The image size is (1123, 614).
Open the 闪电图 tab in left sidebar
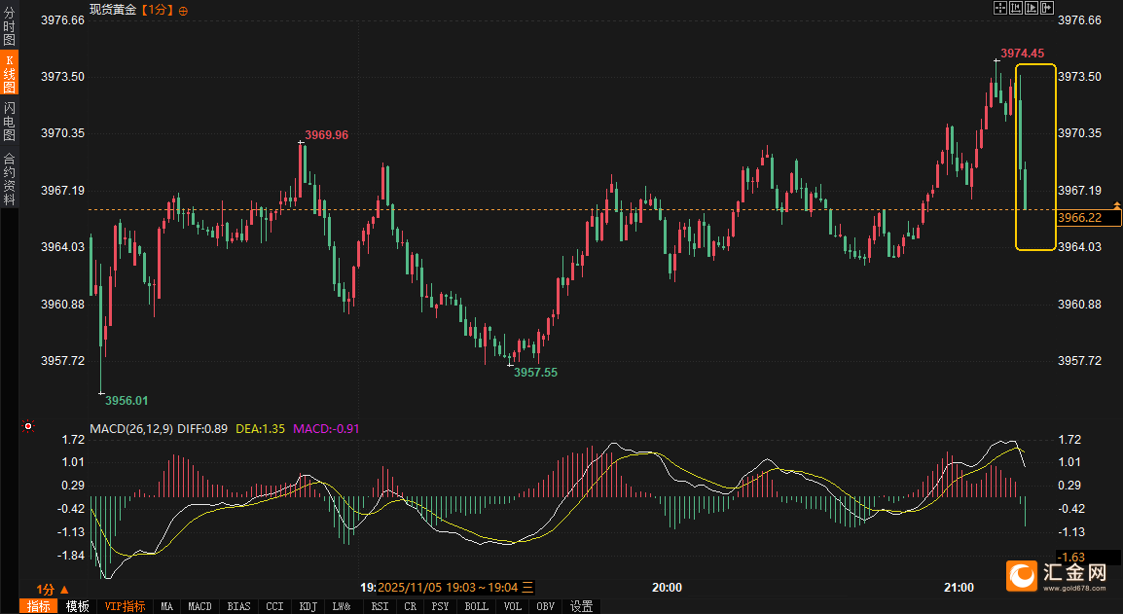pyautogui.click(x=9, y=121)
